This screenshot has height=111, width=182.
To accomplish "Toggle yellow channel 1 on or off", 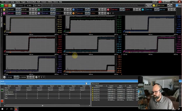I will (x=4, y=10).
